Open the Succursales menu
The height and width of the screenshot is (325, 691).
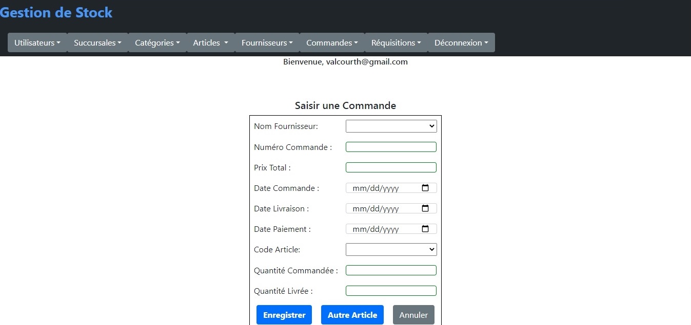click(x=97, y=42)
